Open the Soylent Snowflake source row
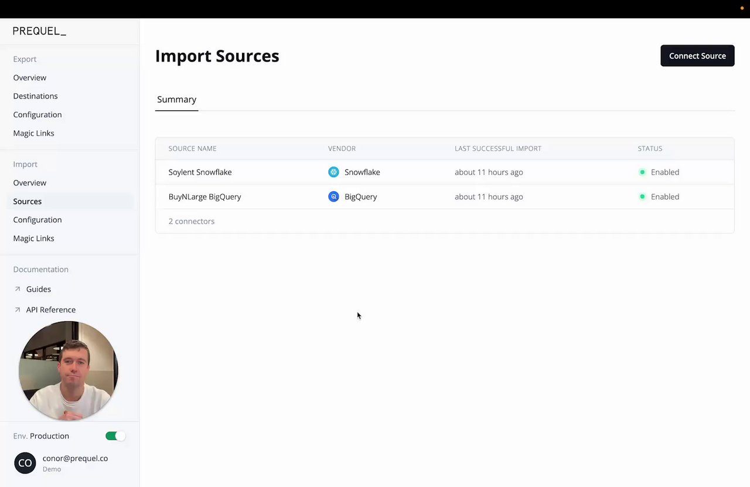 coord(200,172)
